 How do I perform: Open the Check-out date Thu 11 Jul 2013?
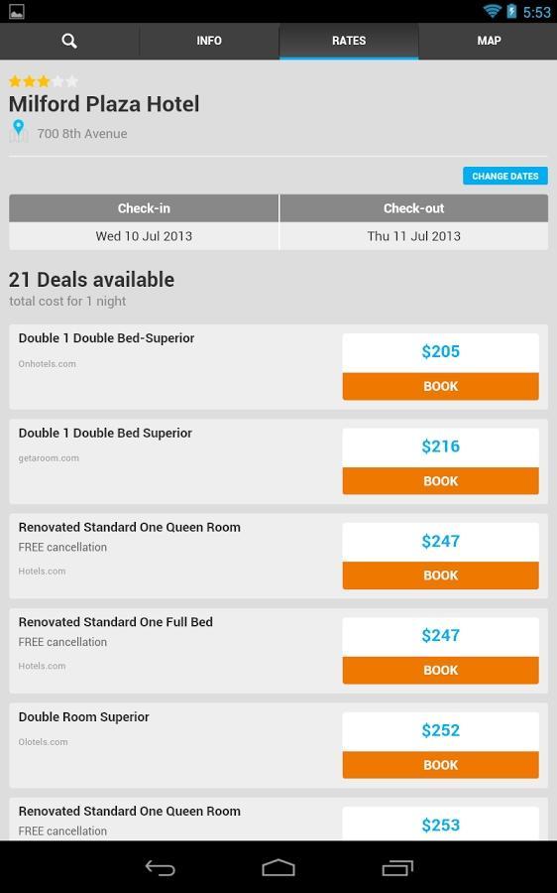click(413, 236)
